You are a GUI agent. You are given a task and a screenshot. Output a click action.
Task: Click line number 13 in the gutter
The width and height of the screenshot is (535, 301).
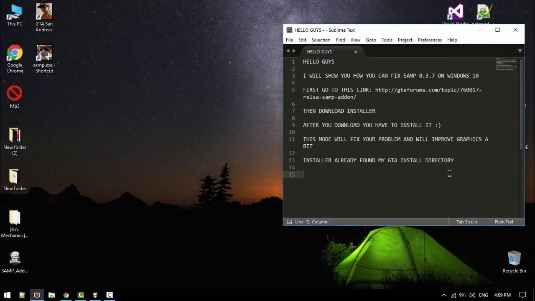pos(292,160)
